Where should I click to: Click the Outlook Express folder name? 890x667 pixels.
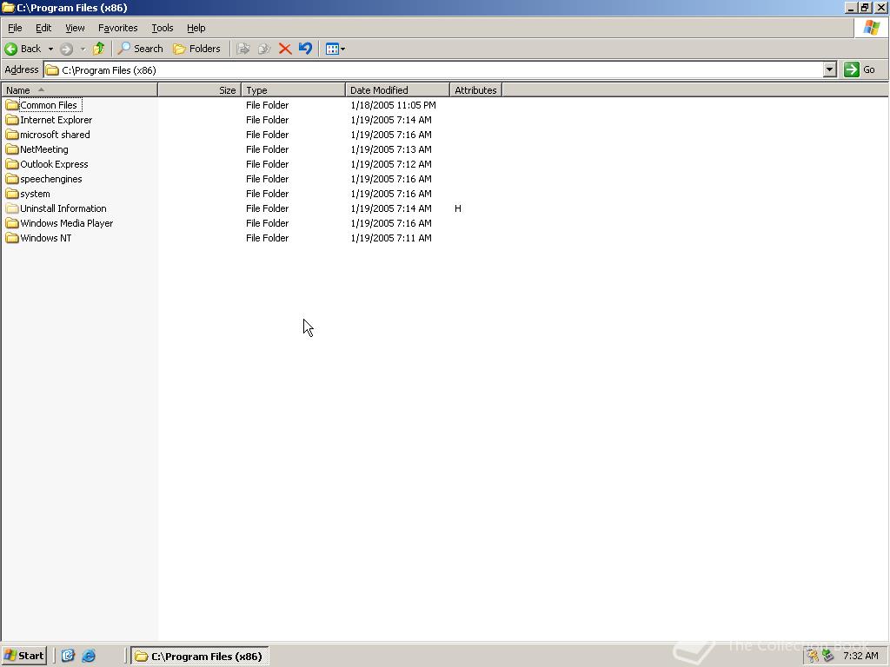click(54, 164)
